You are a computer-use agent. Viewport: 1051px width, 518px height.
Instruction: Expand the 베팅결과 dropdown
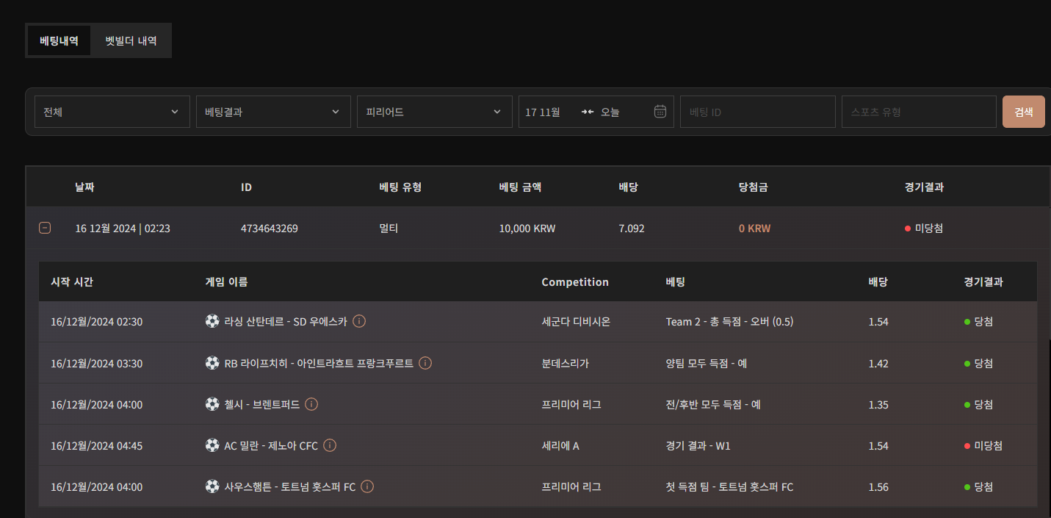(273, 112)
